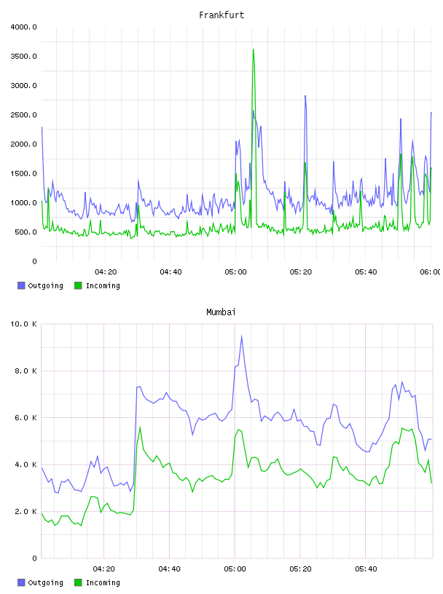Click the highest blue Outgoing peak in Mumbai chart

point(242,337)
